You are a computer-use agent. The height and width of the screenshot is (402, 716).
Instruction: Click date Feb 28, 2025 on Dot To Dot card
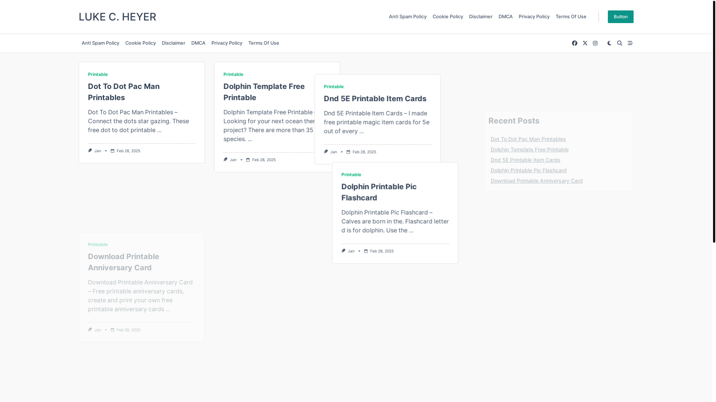click(128, 151)
